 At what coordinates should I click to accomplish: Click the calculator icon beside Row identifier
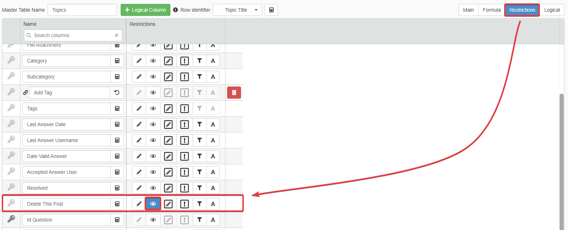271,10
